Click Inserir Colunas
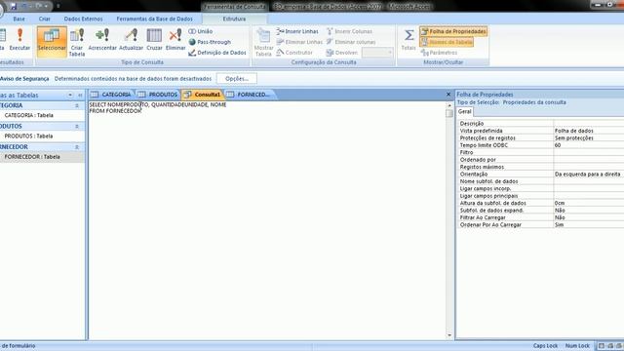The height and width of the screenshot is (351, 624). click(349, 31)
